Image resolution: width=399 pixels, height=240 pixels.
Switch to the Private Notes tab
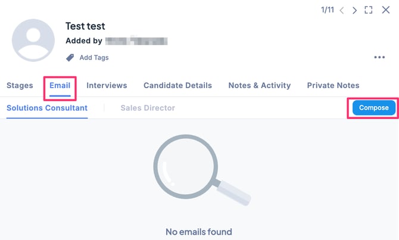tap(333, 85)
